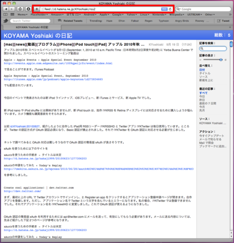Go back with the back arrow button

pos(6,9)
